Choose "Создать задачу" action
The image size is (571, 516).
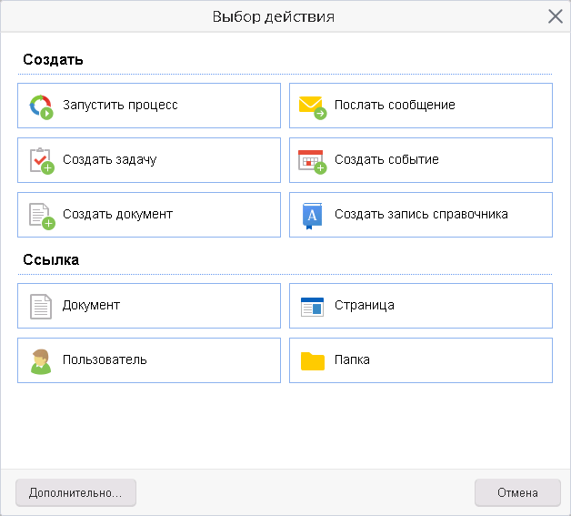point(110,159)
